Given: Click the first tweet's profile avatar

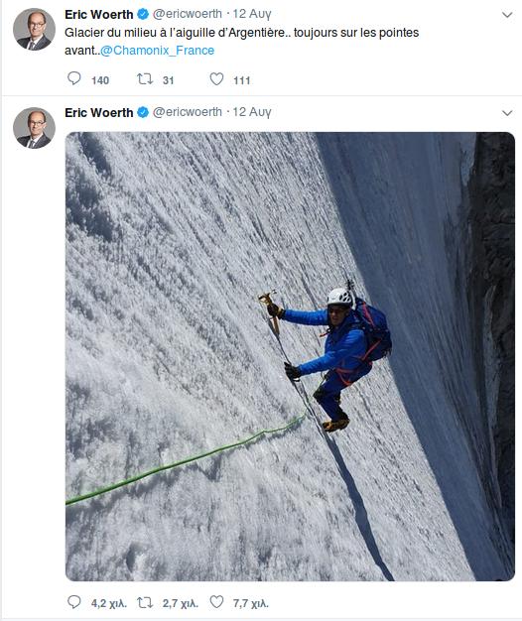Looking at the screenshot, I should coord(34,30).
